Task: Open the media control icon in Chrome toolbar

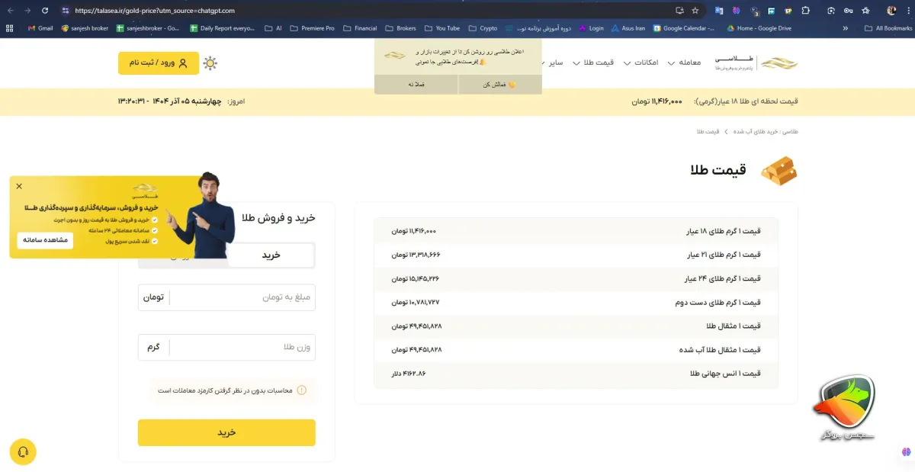Action: tap(830, 11)
